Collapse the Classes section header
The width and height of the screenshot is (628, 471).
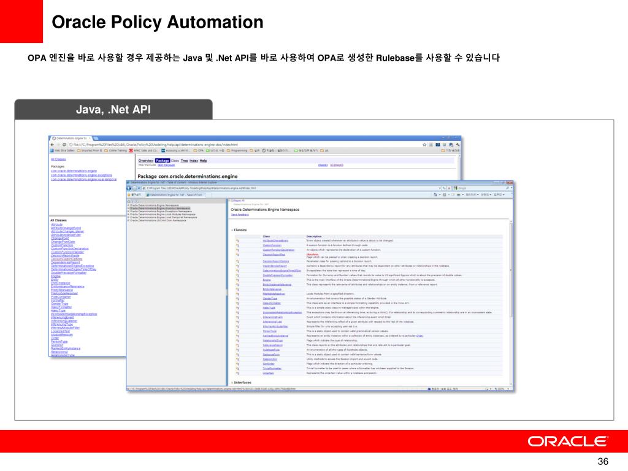[x=239, y=230]
